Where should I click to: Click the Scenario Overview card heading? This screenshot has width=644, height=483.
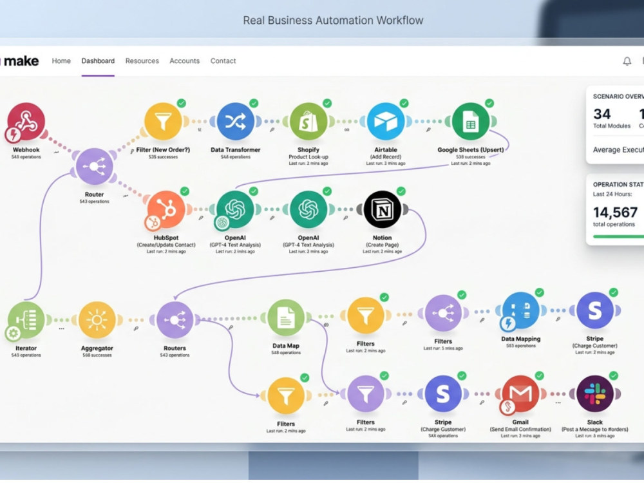(618, 97)
